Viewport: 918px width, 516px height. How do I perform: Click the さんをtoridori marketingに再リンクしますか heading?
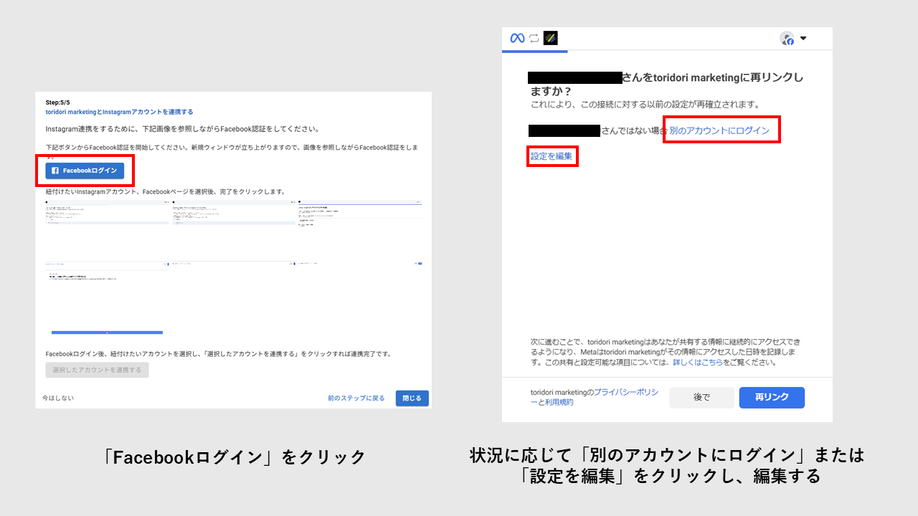coord(666,84)
